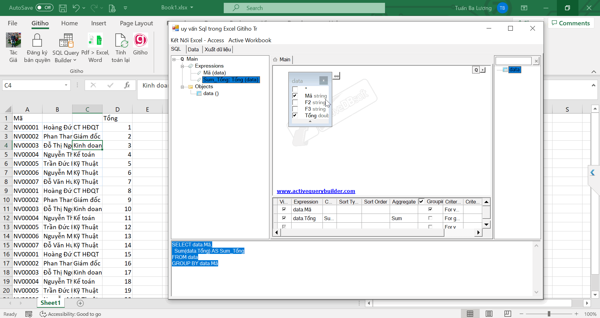600x318 pixels.
Task: Click the Tính toán lại recalculate icon
Action: [x=121, y=40]
